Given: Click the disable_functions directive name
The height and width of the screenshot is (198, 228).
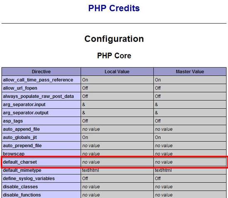Looking at the screenshot, I should (22, 195).
